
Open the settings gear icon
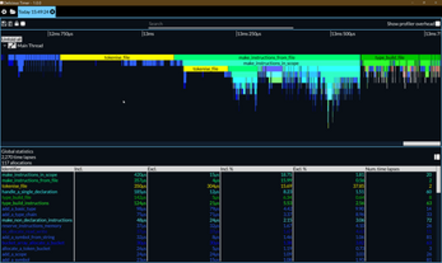4,12
